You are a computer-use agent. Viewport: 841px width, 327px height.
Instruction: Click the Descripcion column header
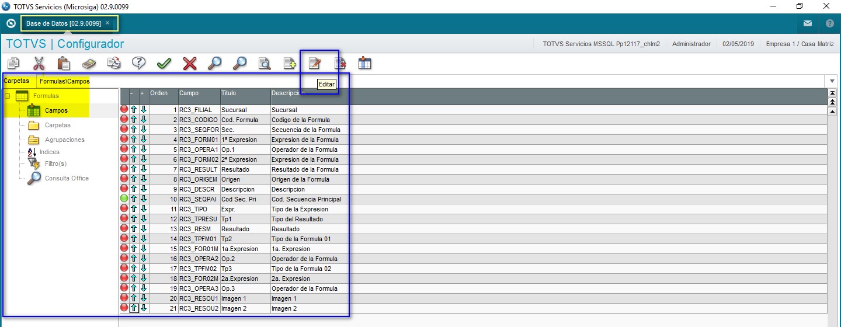pyautogui.click(x=288, y=93)
